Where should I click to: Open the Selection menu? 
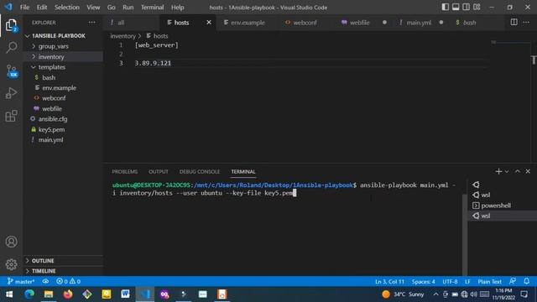[67, 8]
